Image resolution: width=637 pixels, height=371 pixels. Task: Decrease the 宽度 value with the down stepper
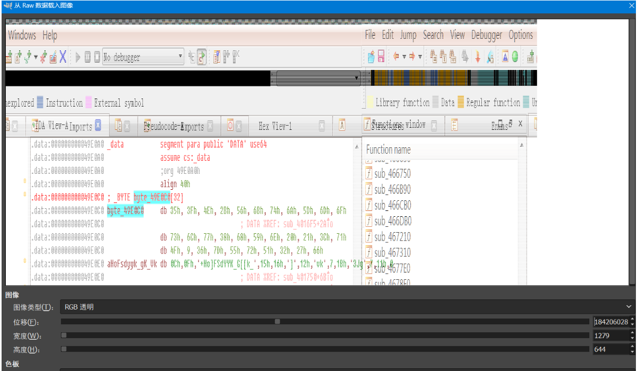point(632,338)
